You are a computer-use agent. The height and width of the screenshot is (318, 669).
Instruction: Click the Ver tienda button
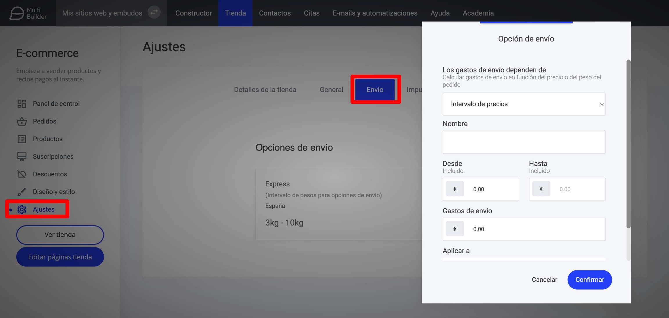point(60,235)
